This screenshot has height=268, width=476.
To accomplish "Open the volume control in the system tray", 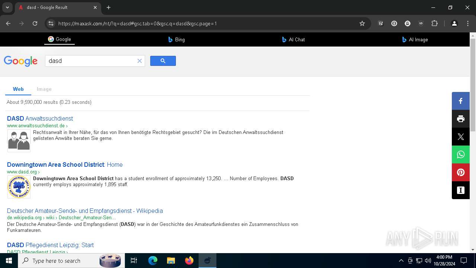I will point(428,261).
